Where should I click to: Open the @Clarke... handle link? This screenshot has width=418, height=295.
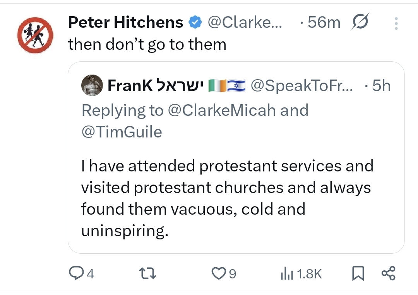[245, 23]
